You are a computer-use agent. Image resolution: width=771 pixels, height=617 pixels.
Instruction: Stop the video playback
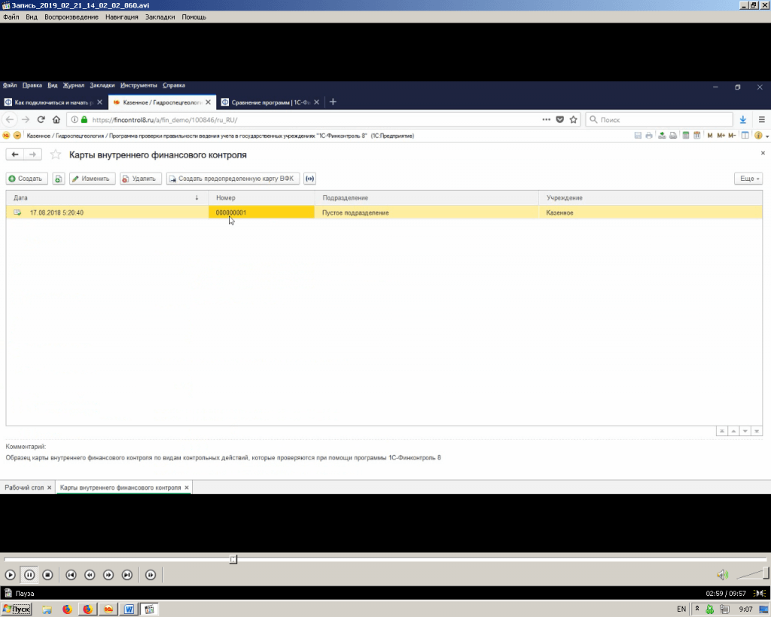pos(47,575)
